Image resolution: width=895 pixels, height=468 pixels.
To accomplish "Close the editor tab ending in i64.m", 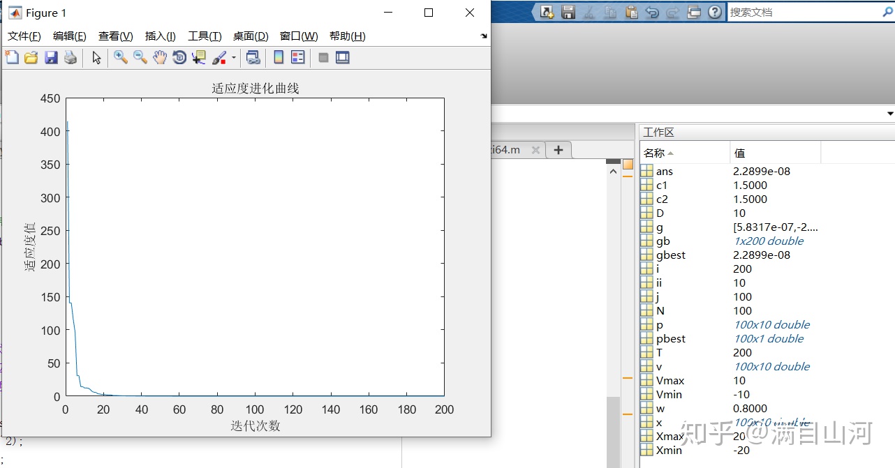I will [535, 150].
